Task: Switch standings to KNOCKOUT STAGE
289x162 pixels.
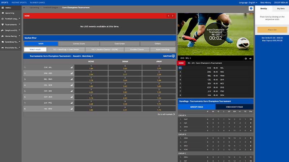Action: [234, 107]
